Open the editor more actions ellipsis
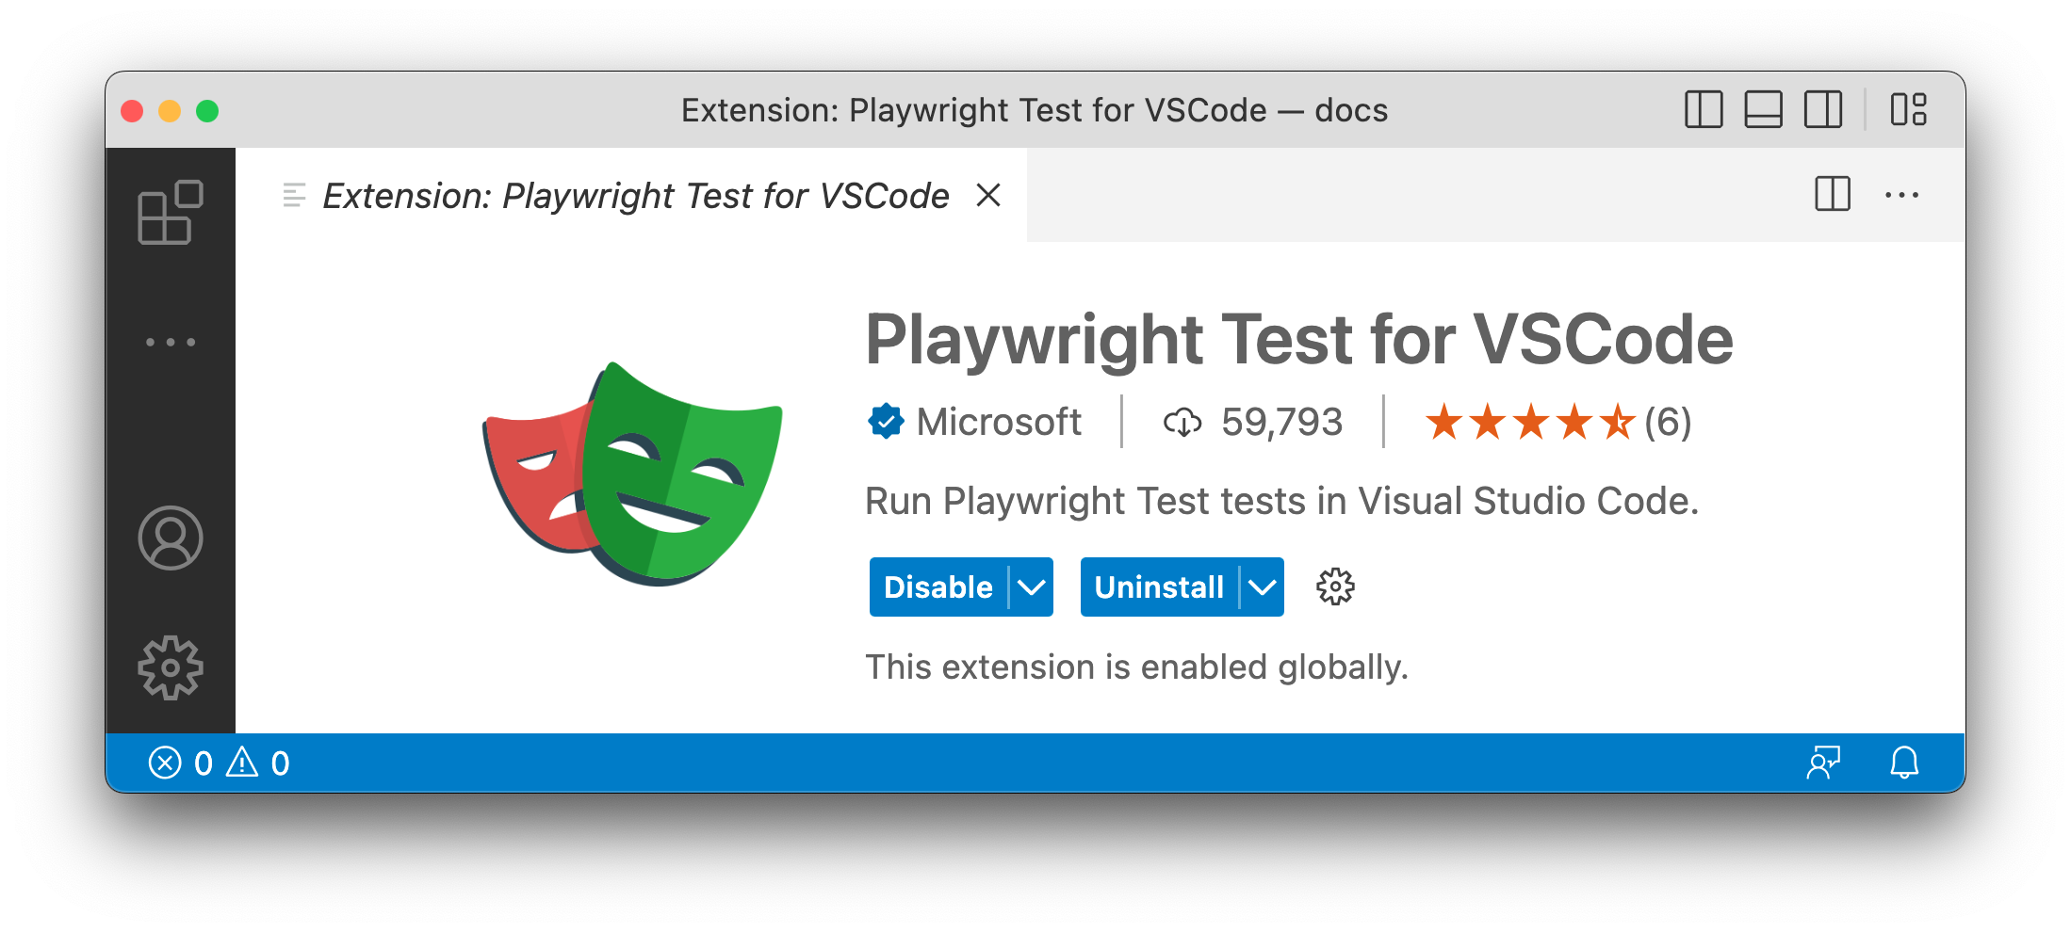This screenshot has height=932, width=2071. pos(1902,195)
